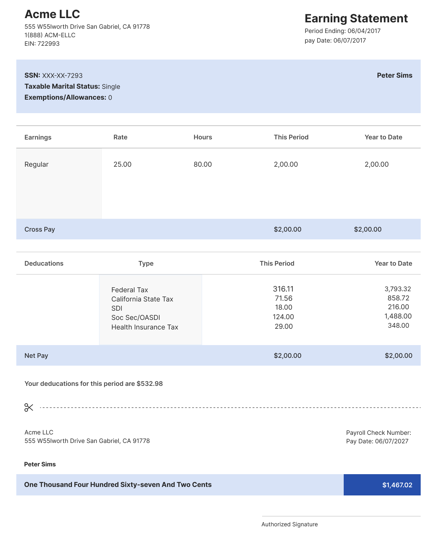Click the Net Pay row label
This screenshot has height=538, width=437.
[x=36, y=355]
